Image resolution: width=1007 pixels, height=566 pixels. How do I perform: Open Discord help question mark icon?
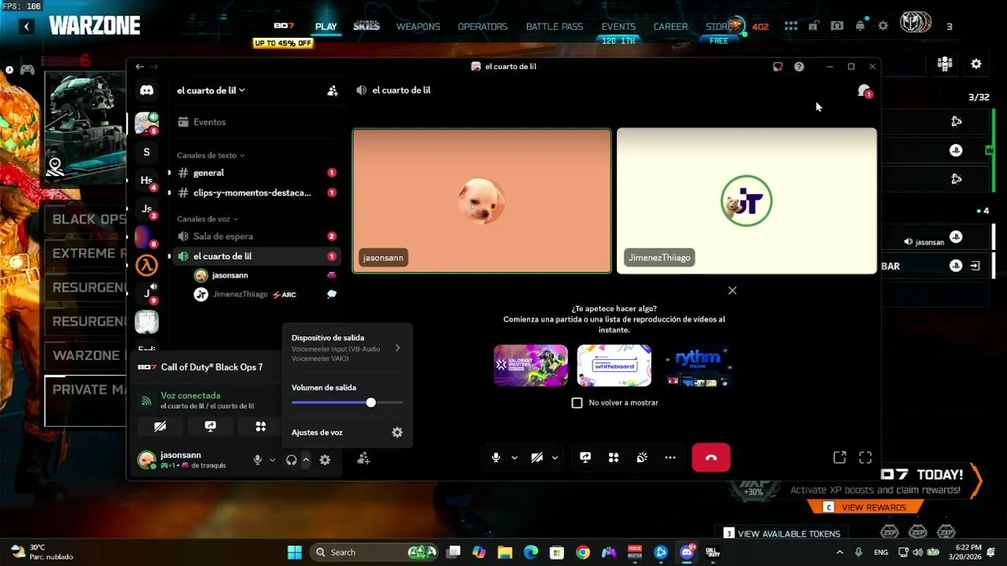point(799,67)
